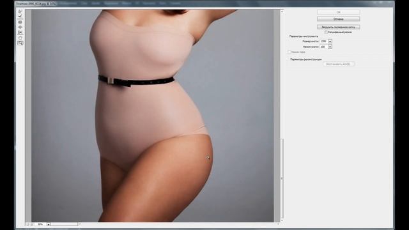
Task: Enable the Расширенный режим checkbox
Action: [x=326, y=32]
